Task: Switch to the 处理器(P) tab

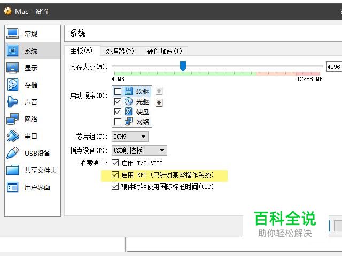Action: click(x=120, y=51)
